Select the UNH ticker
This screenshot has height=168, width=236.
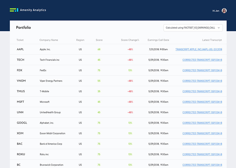pos(20,112)
